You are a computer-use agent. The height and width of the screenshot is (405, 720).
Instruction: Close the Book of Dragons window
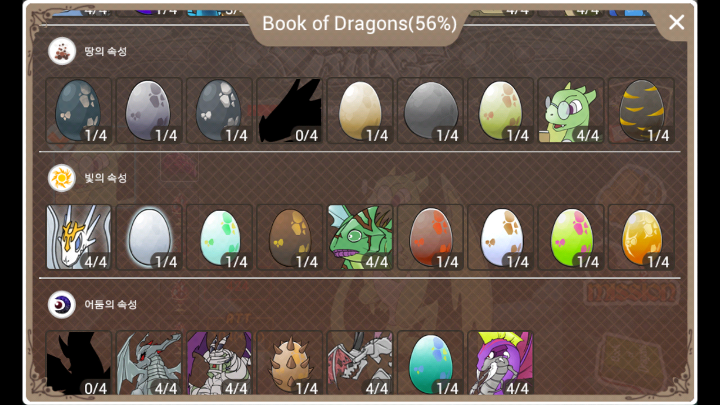(676, 22)
